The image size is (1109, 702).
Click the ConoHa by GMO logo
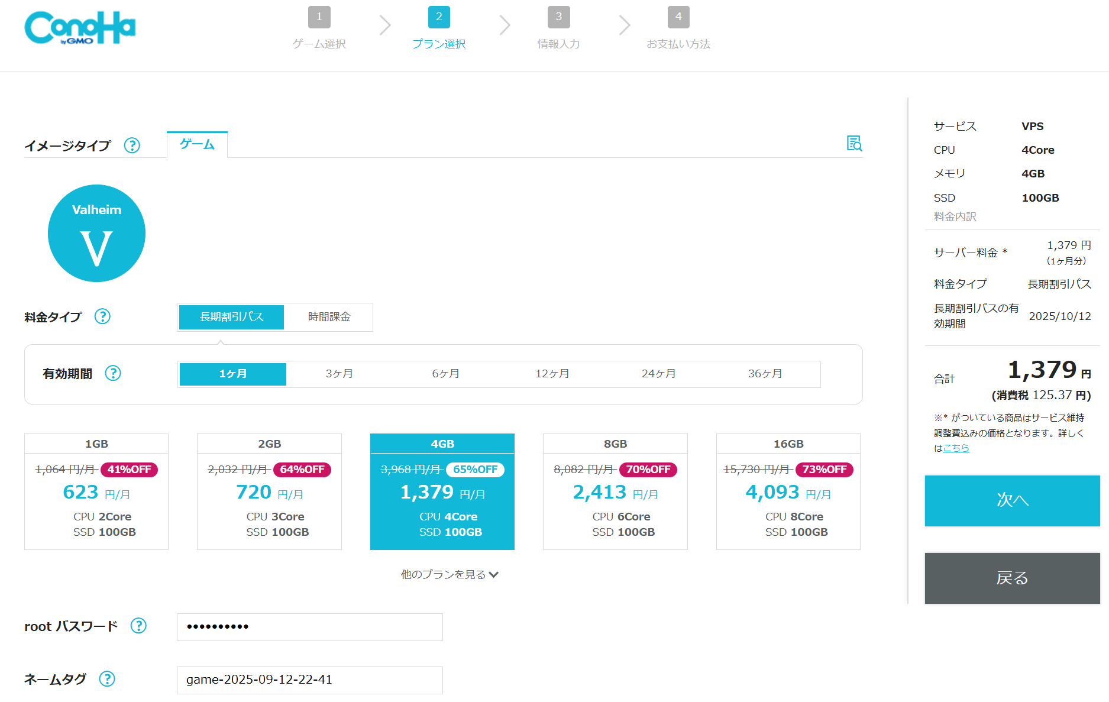[x=80, y=28]
